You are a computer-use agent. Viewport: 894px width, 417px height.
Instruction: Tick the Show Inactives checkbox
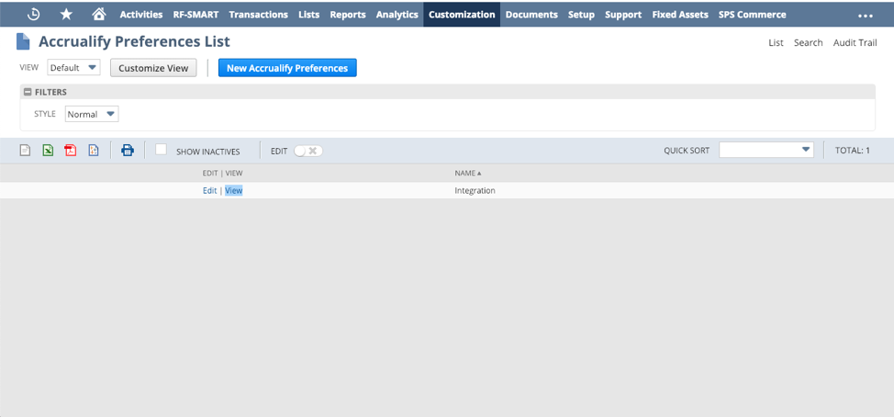tap(161, 150)
